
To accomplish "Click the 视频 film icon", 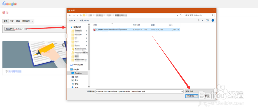I will tap(73, 77).
